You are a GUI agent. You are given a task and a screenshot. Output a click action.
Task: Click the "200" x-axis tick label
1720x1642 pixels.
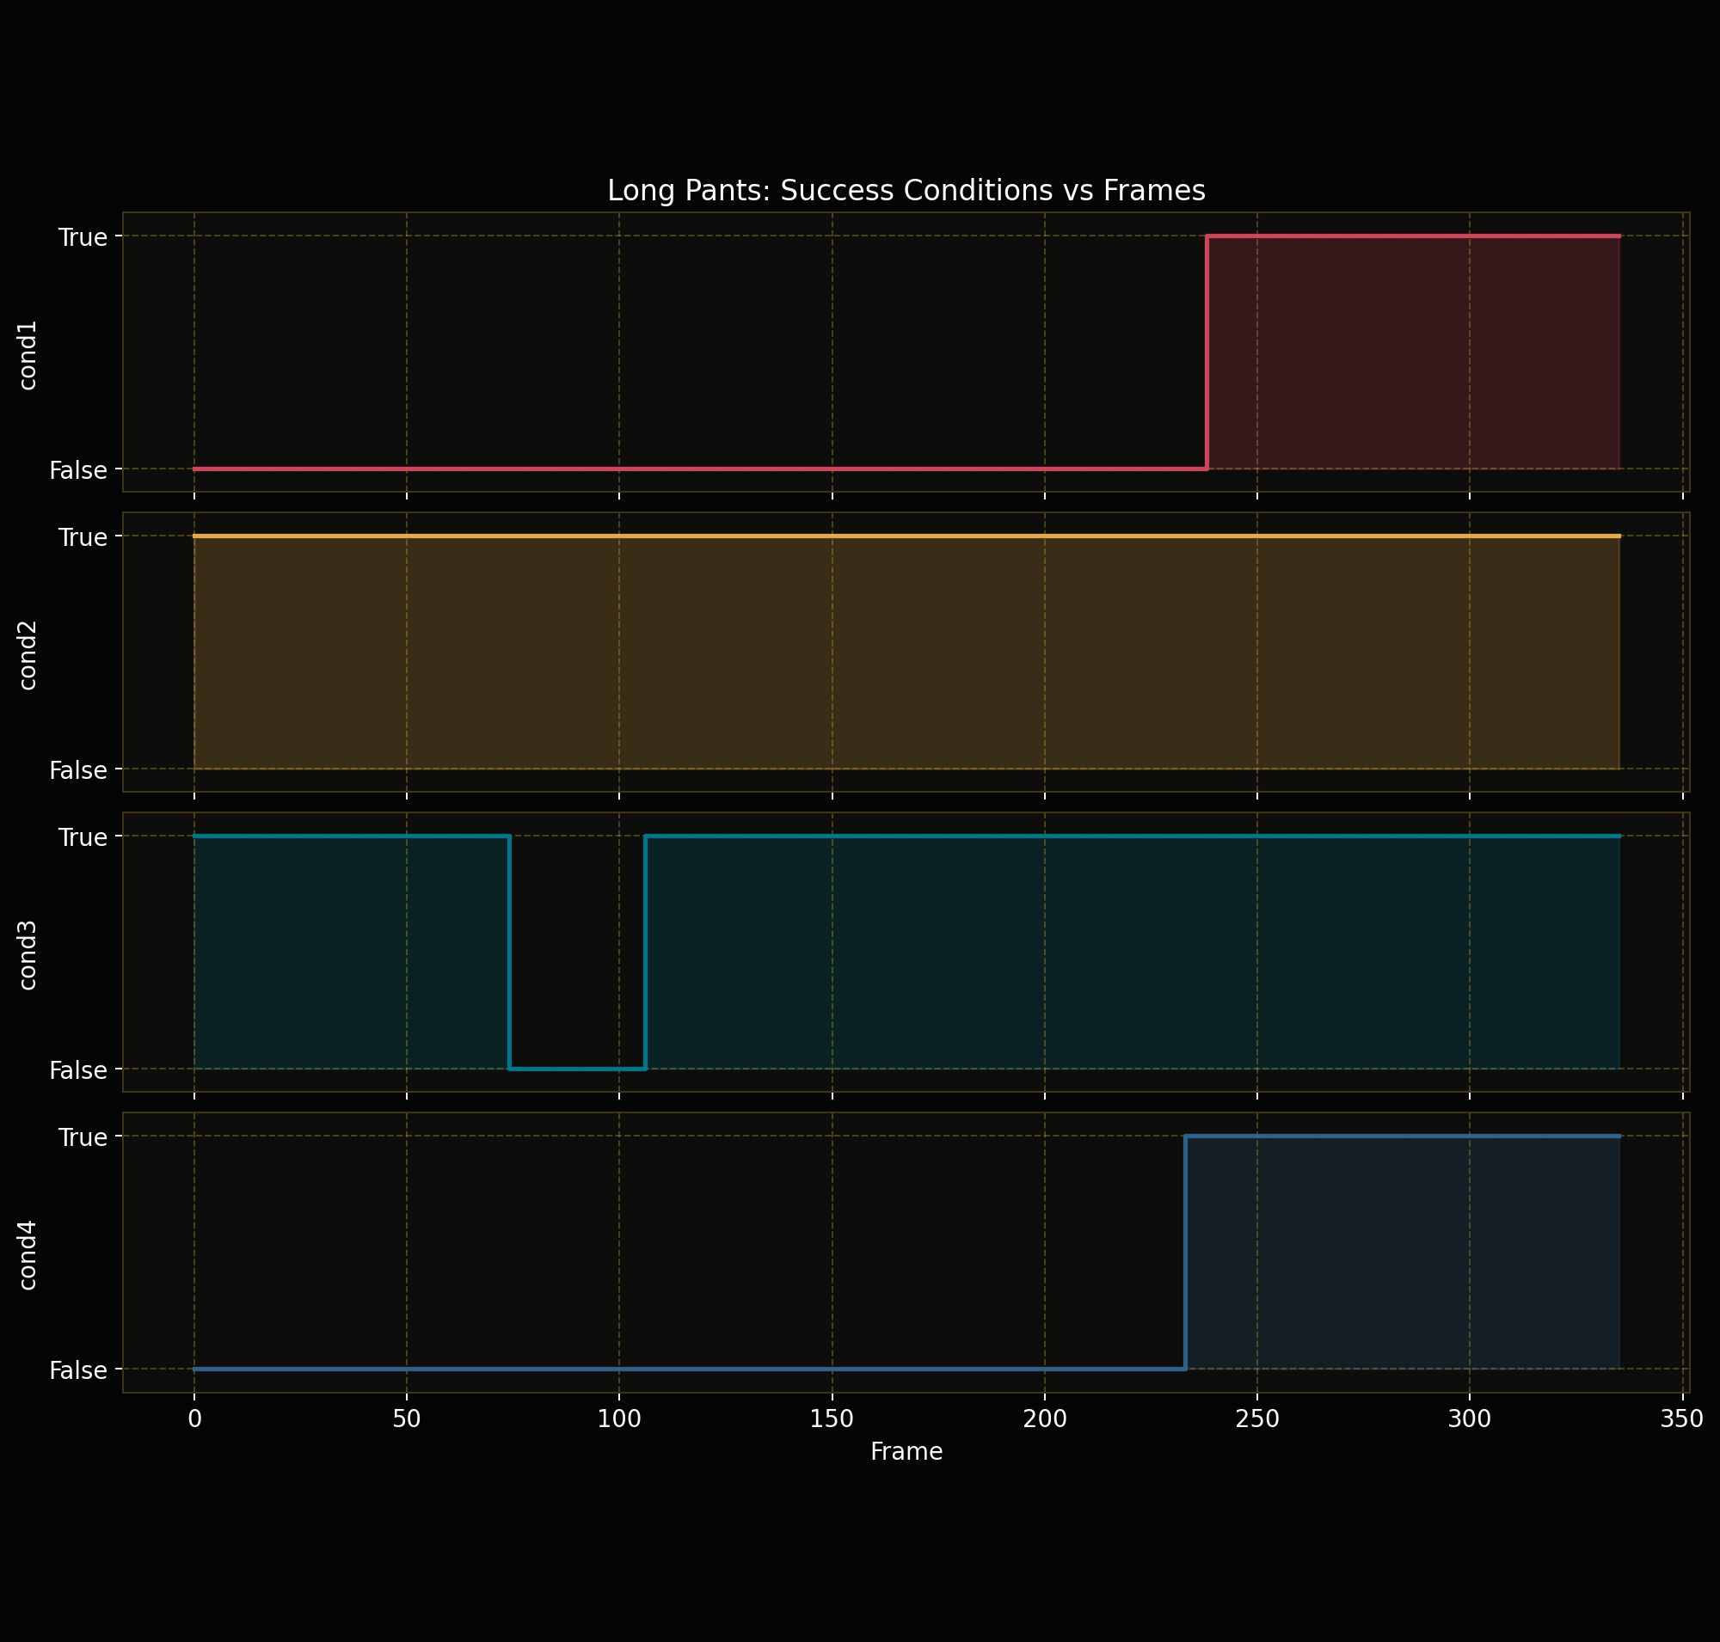(1045, 1418)
